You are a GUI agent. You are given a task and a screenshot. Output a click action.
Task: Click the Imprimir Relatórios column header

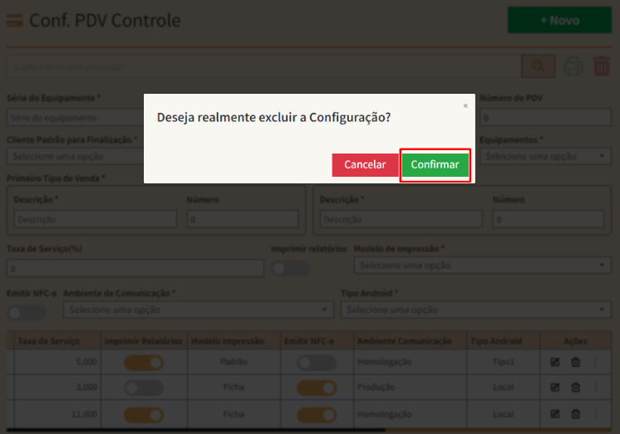coord(144,341)
